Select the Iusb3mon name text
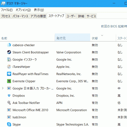Viewport: 127px width, 127px height. pyautogui.click(x=19, y=117)
